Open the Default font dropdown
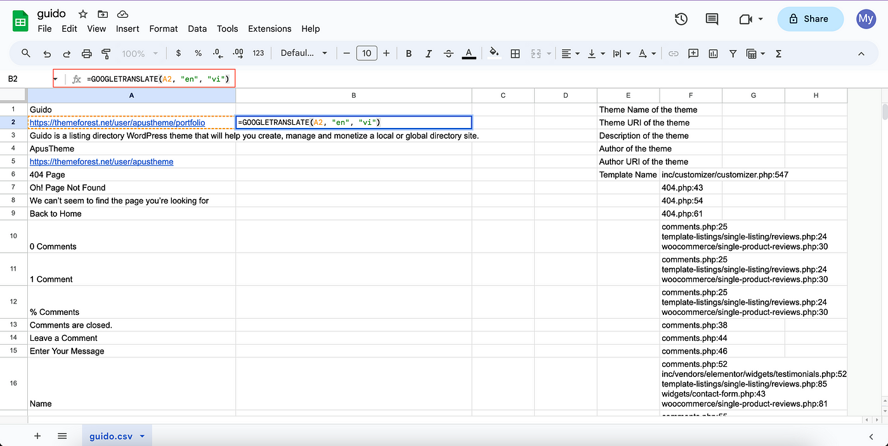The width and height of the screenshot is (888, 446). [x=304, y=53]
